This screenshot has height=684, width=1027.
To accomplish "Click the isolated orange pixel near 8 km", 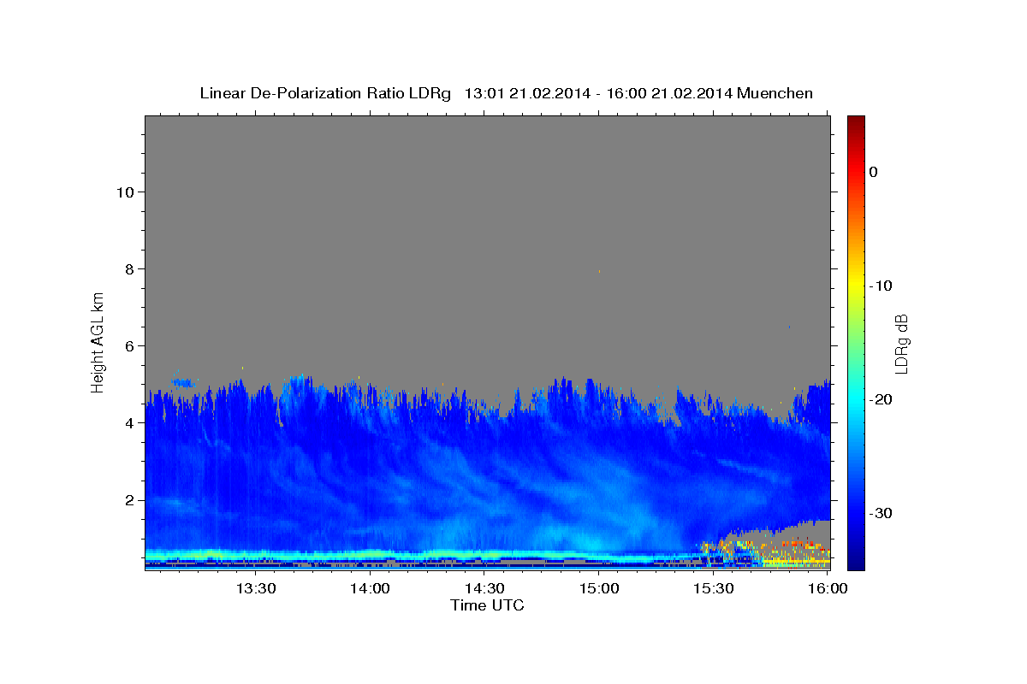I will [x=599, y=272].
